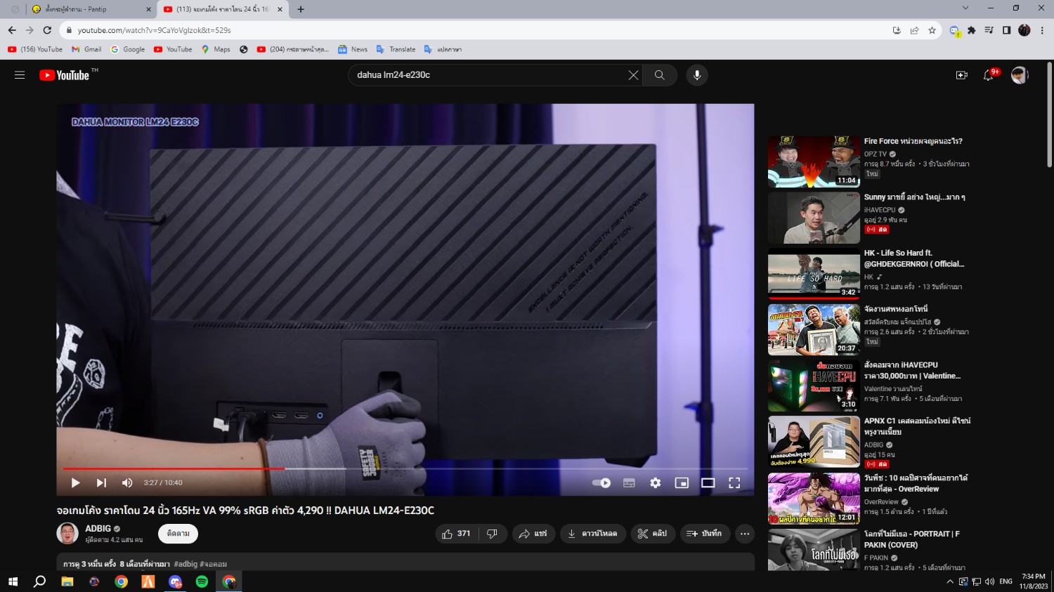Skip to the next video
The image size is (1054, 592).
click(x=101, y=482)
